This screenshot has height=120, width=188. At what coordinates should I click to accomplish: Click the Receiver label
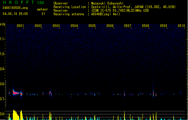(x=61, y=10)
